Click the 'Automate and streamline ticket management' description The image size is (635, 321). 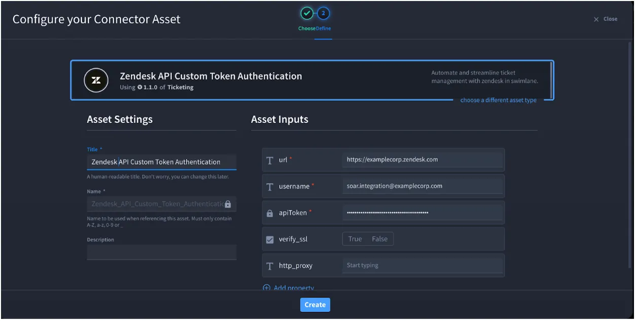(485, 77)
